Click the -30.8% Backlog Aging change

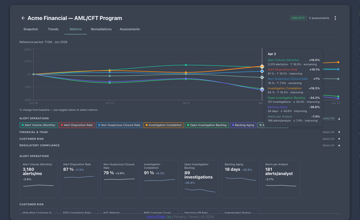point(247,170)
